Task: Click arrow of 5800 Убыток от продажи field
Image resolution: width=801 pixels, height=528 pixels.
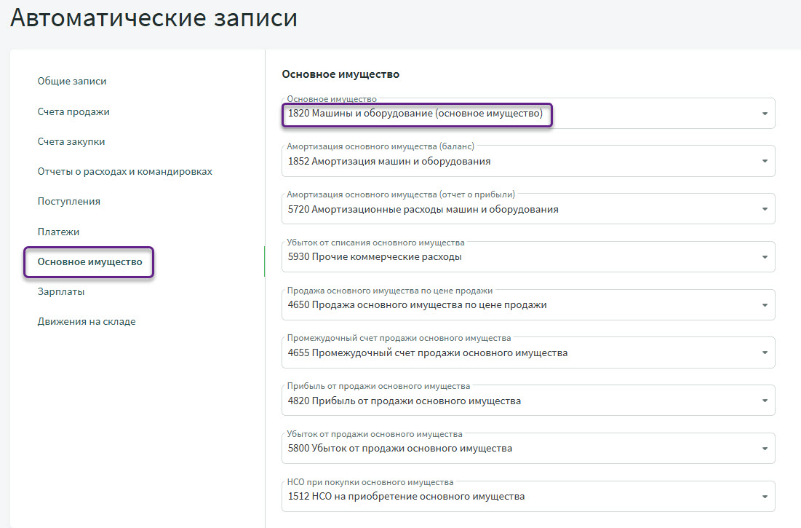Action: click(x=765, y=449)
